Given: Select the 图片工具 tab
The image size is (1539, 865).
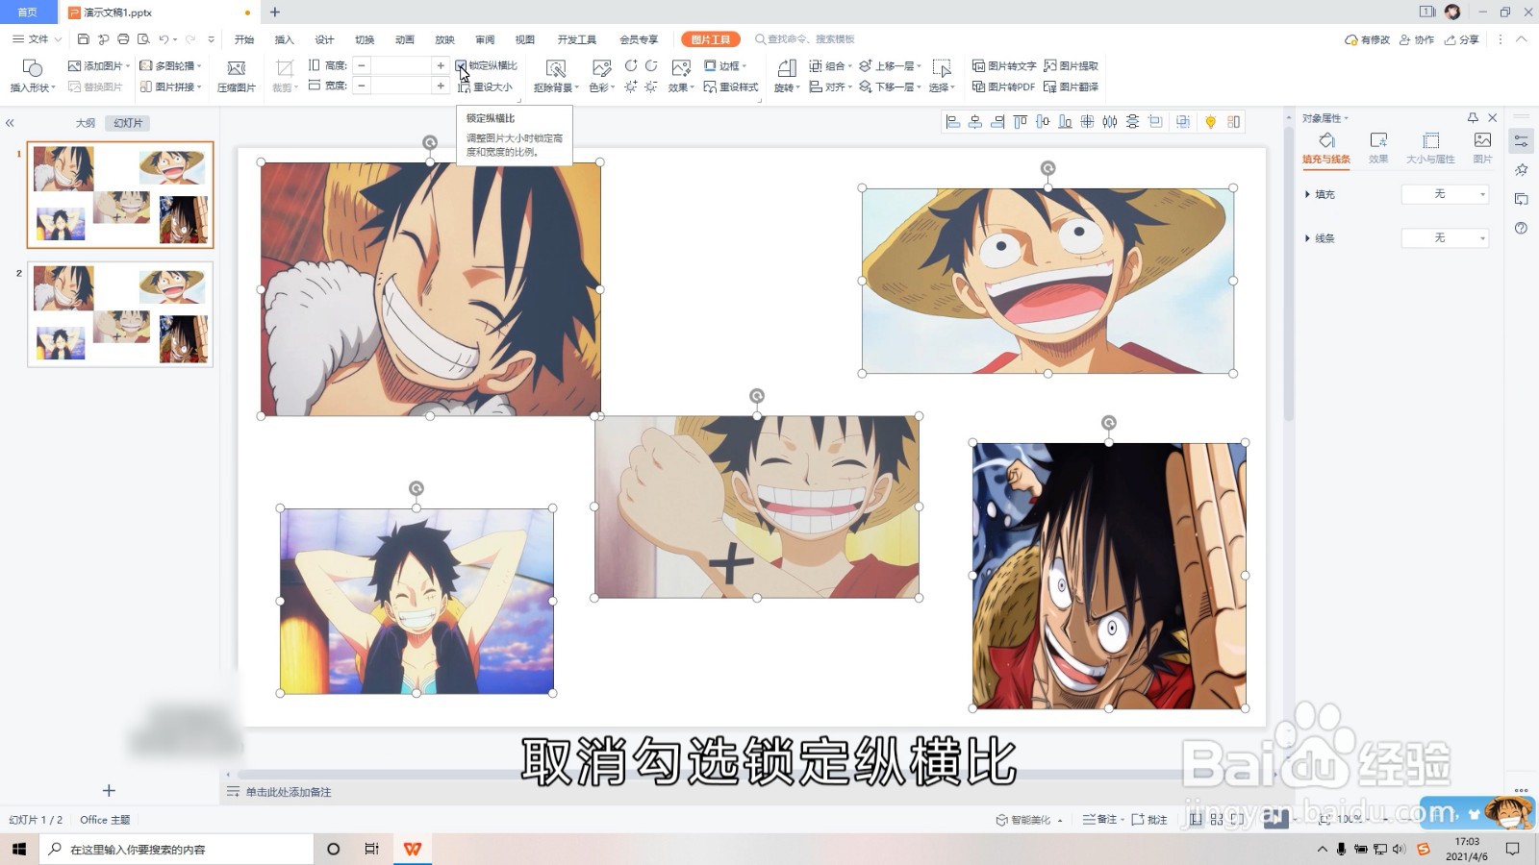Looking at the screenshot, I should 711,39.
